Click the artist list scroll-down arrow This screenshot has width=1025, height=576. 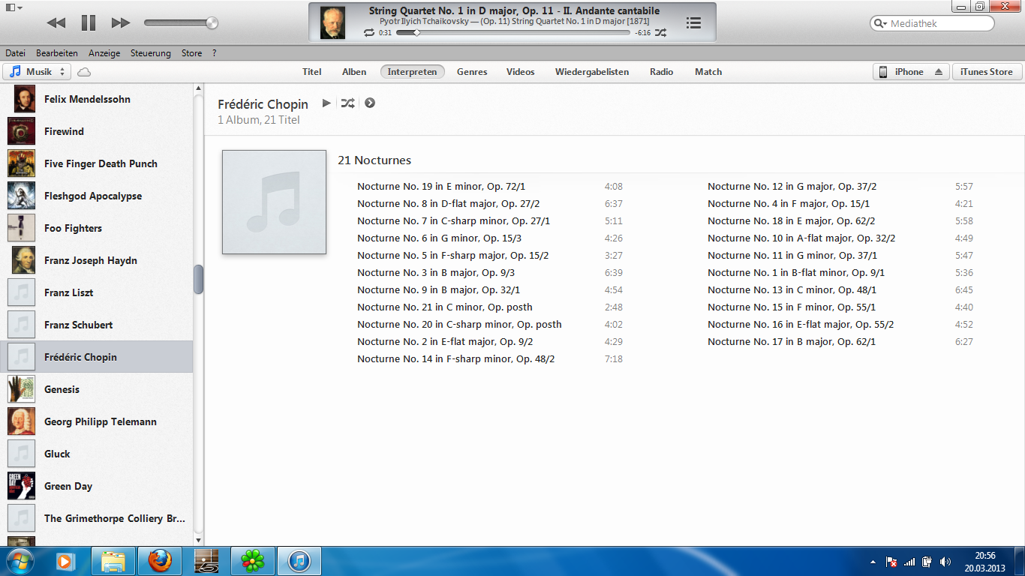[x=199, y=540]
